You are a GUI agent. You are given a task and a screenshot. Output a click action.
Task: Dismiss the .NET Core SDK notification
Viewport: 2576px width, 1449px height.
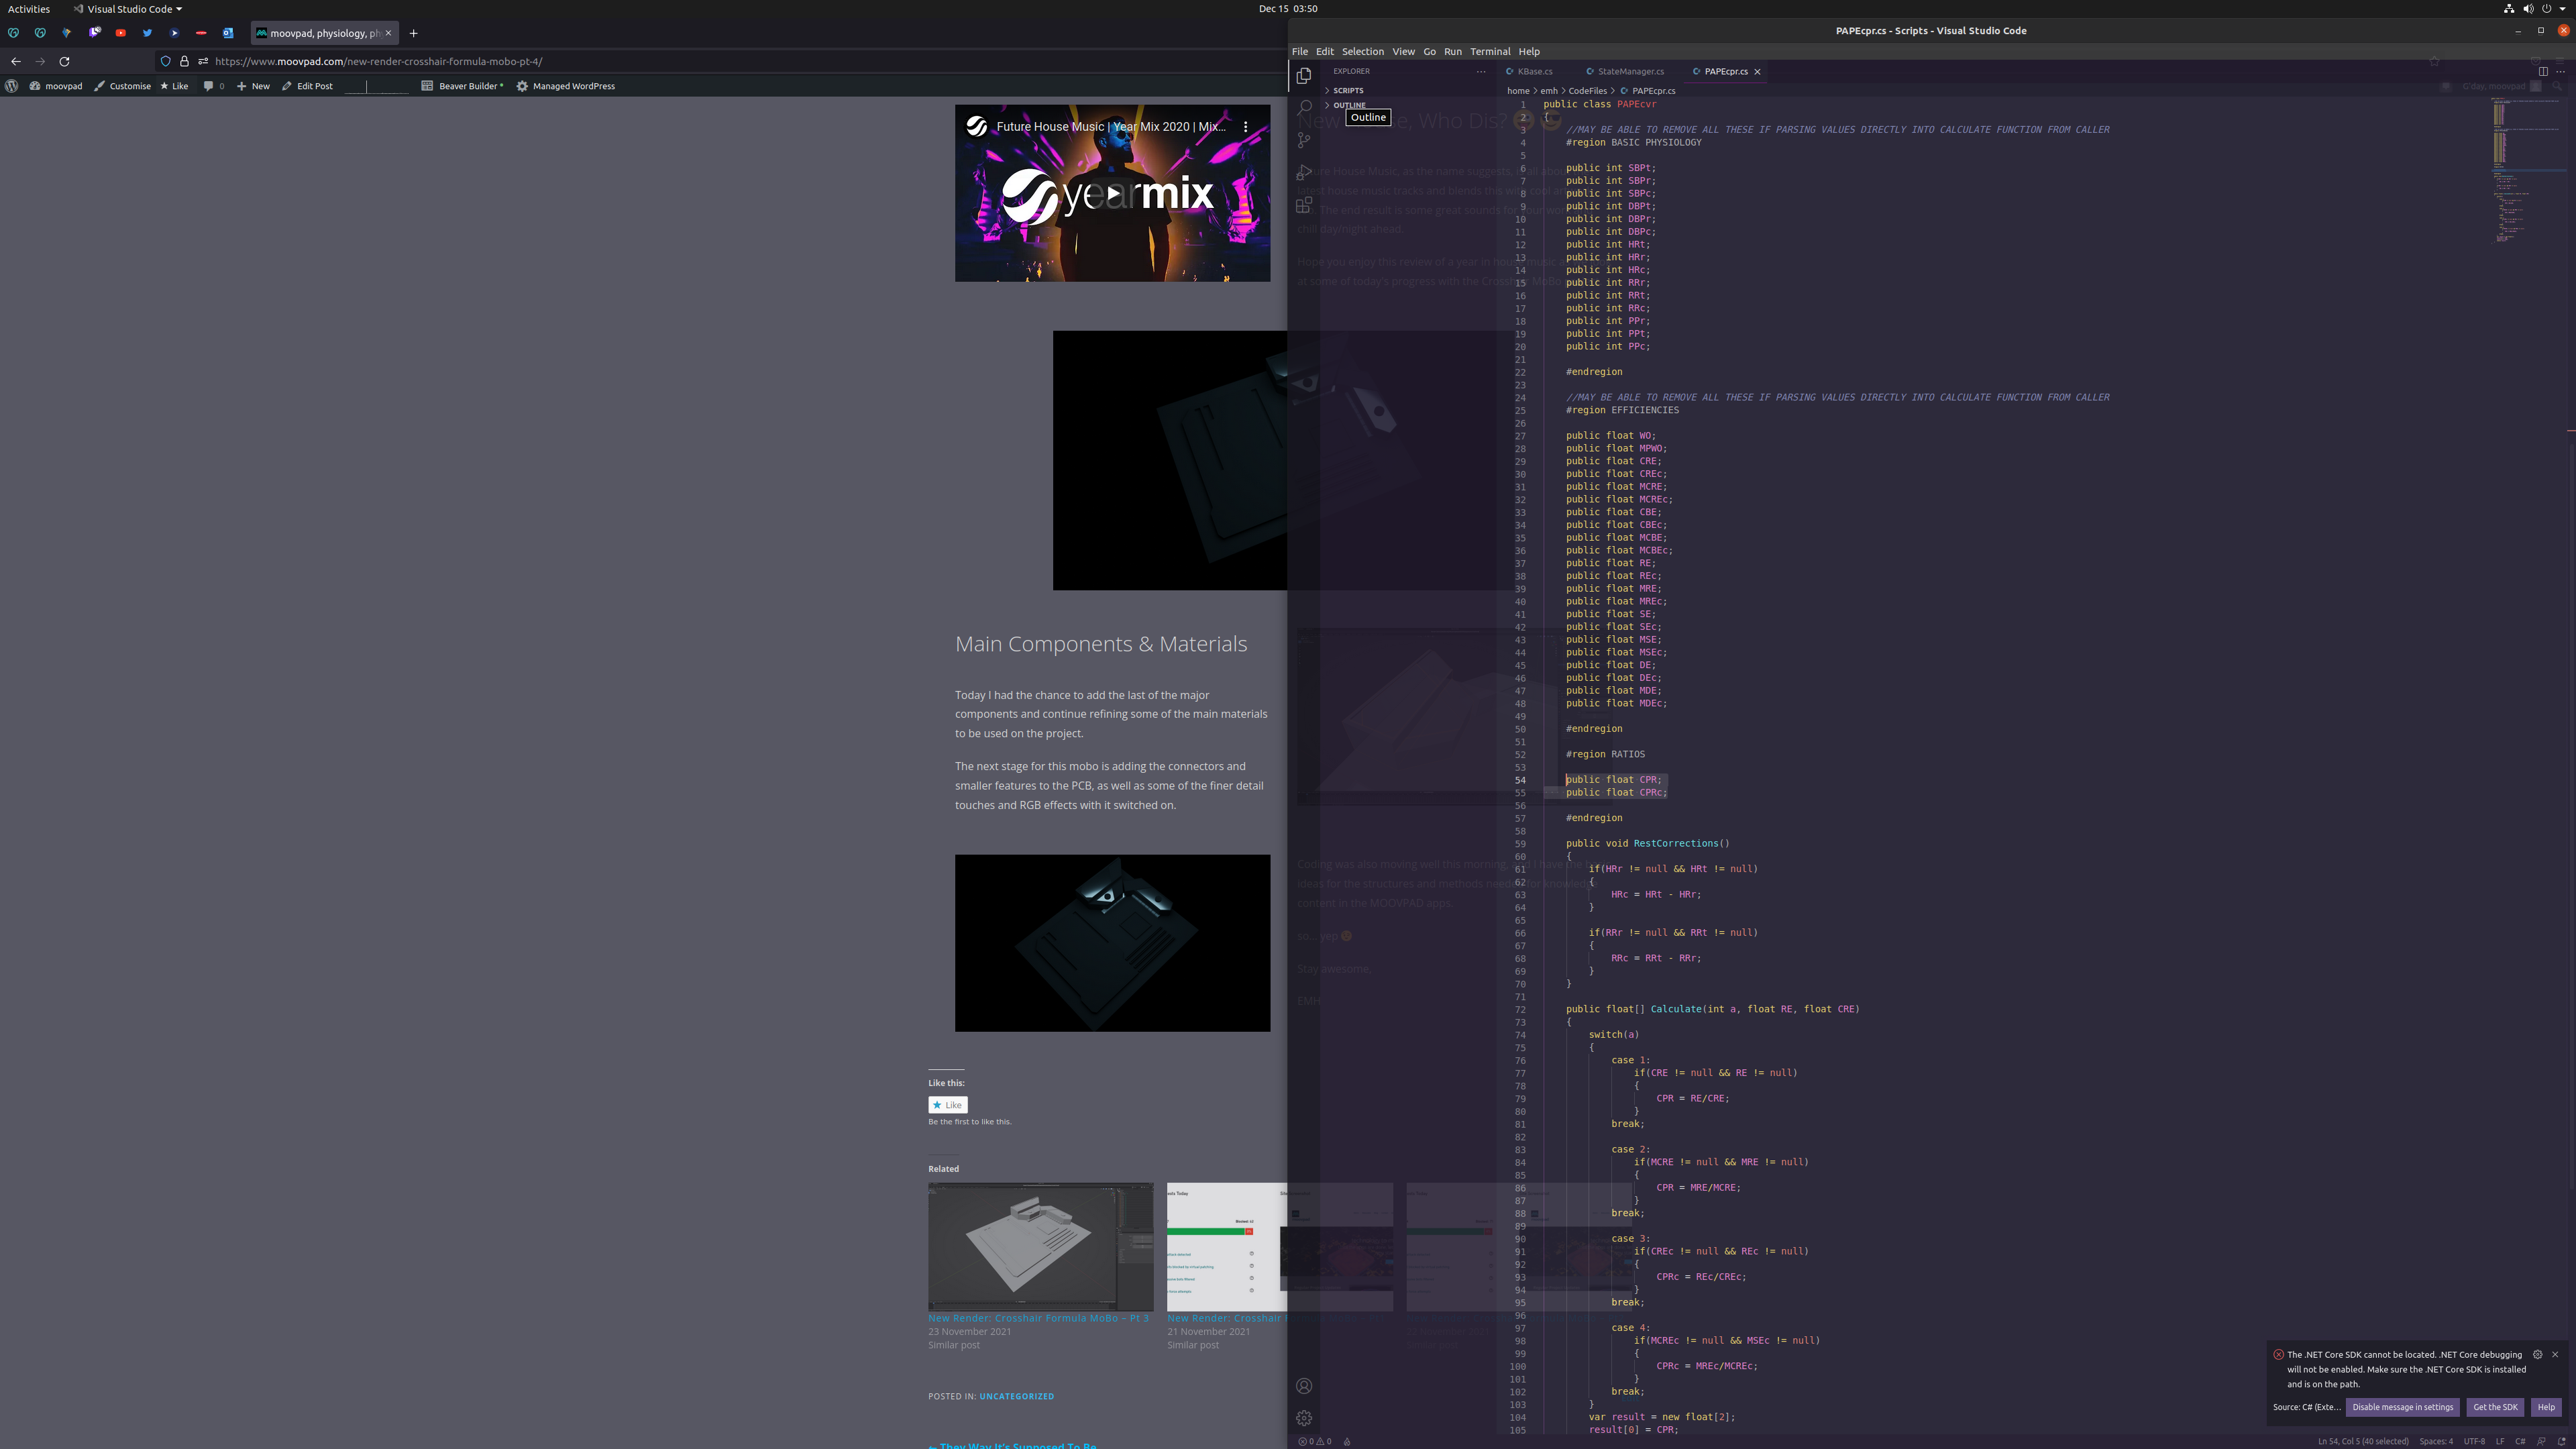(2555, 1355)
